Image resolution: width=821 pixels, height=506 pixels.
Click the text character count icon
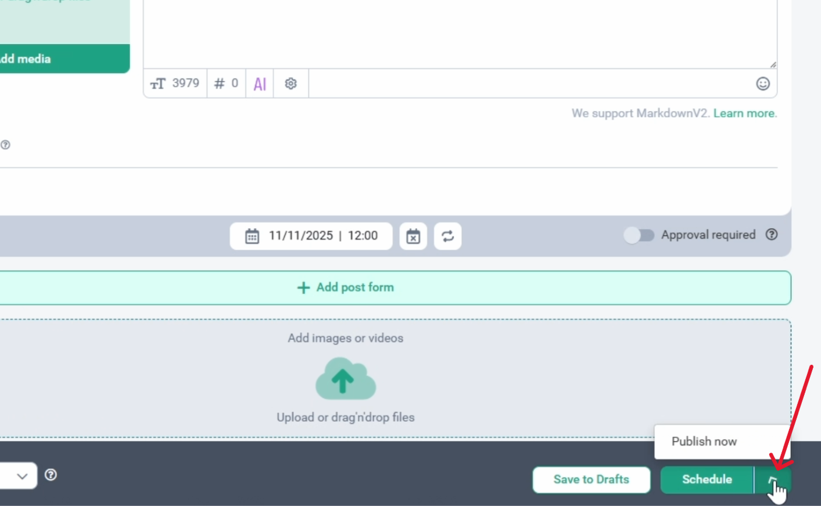[x=158, y=84]
